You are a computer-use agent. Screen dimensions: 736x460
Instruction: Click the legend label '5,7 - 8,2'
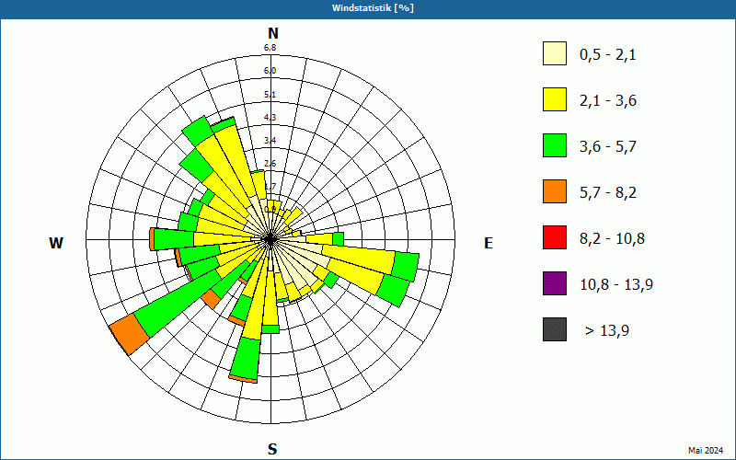608,193
